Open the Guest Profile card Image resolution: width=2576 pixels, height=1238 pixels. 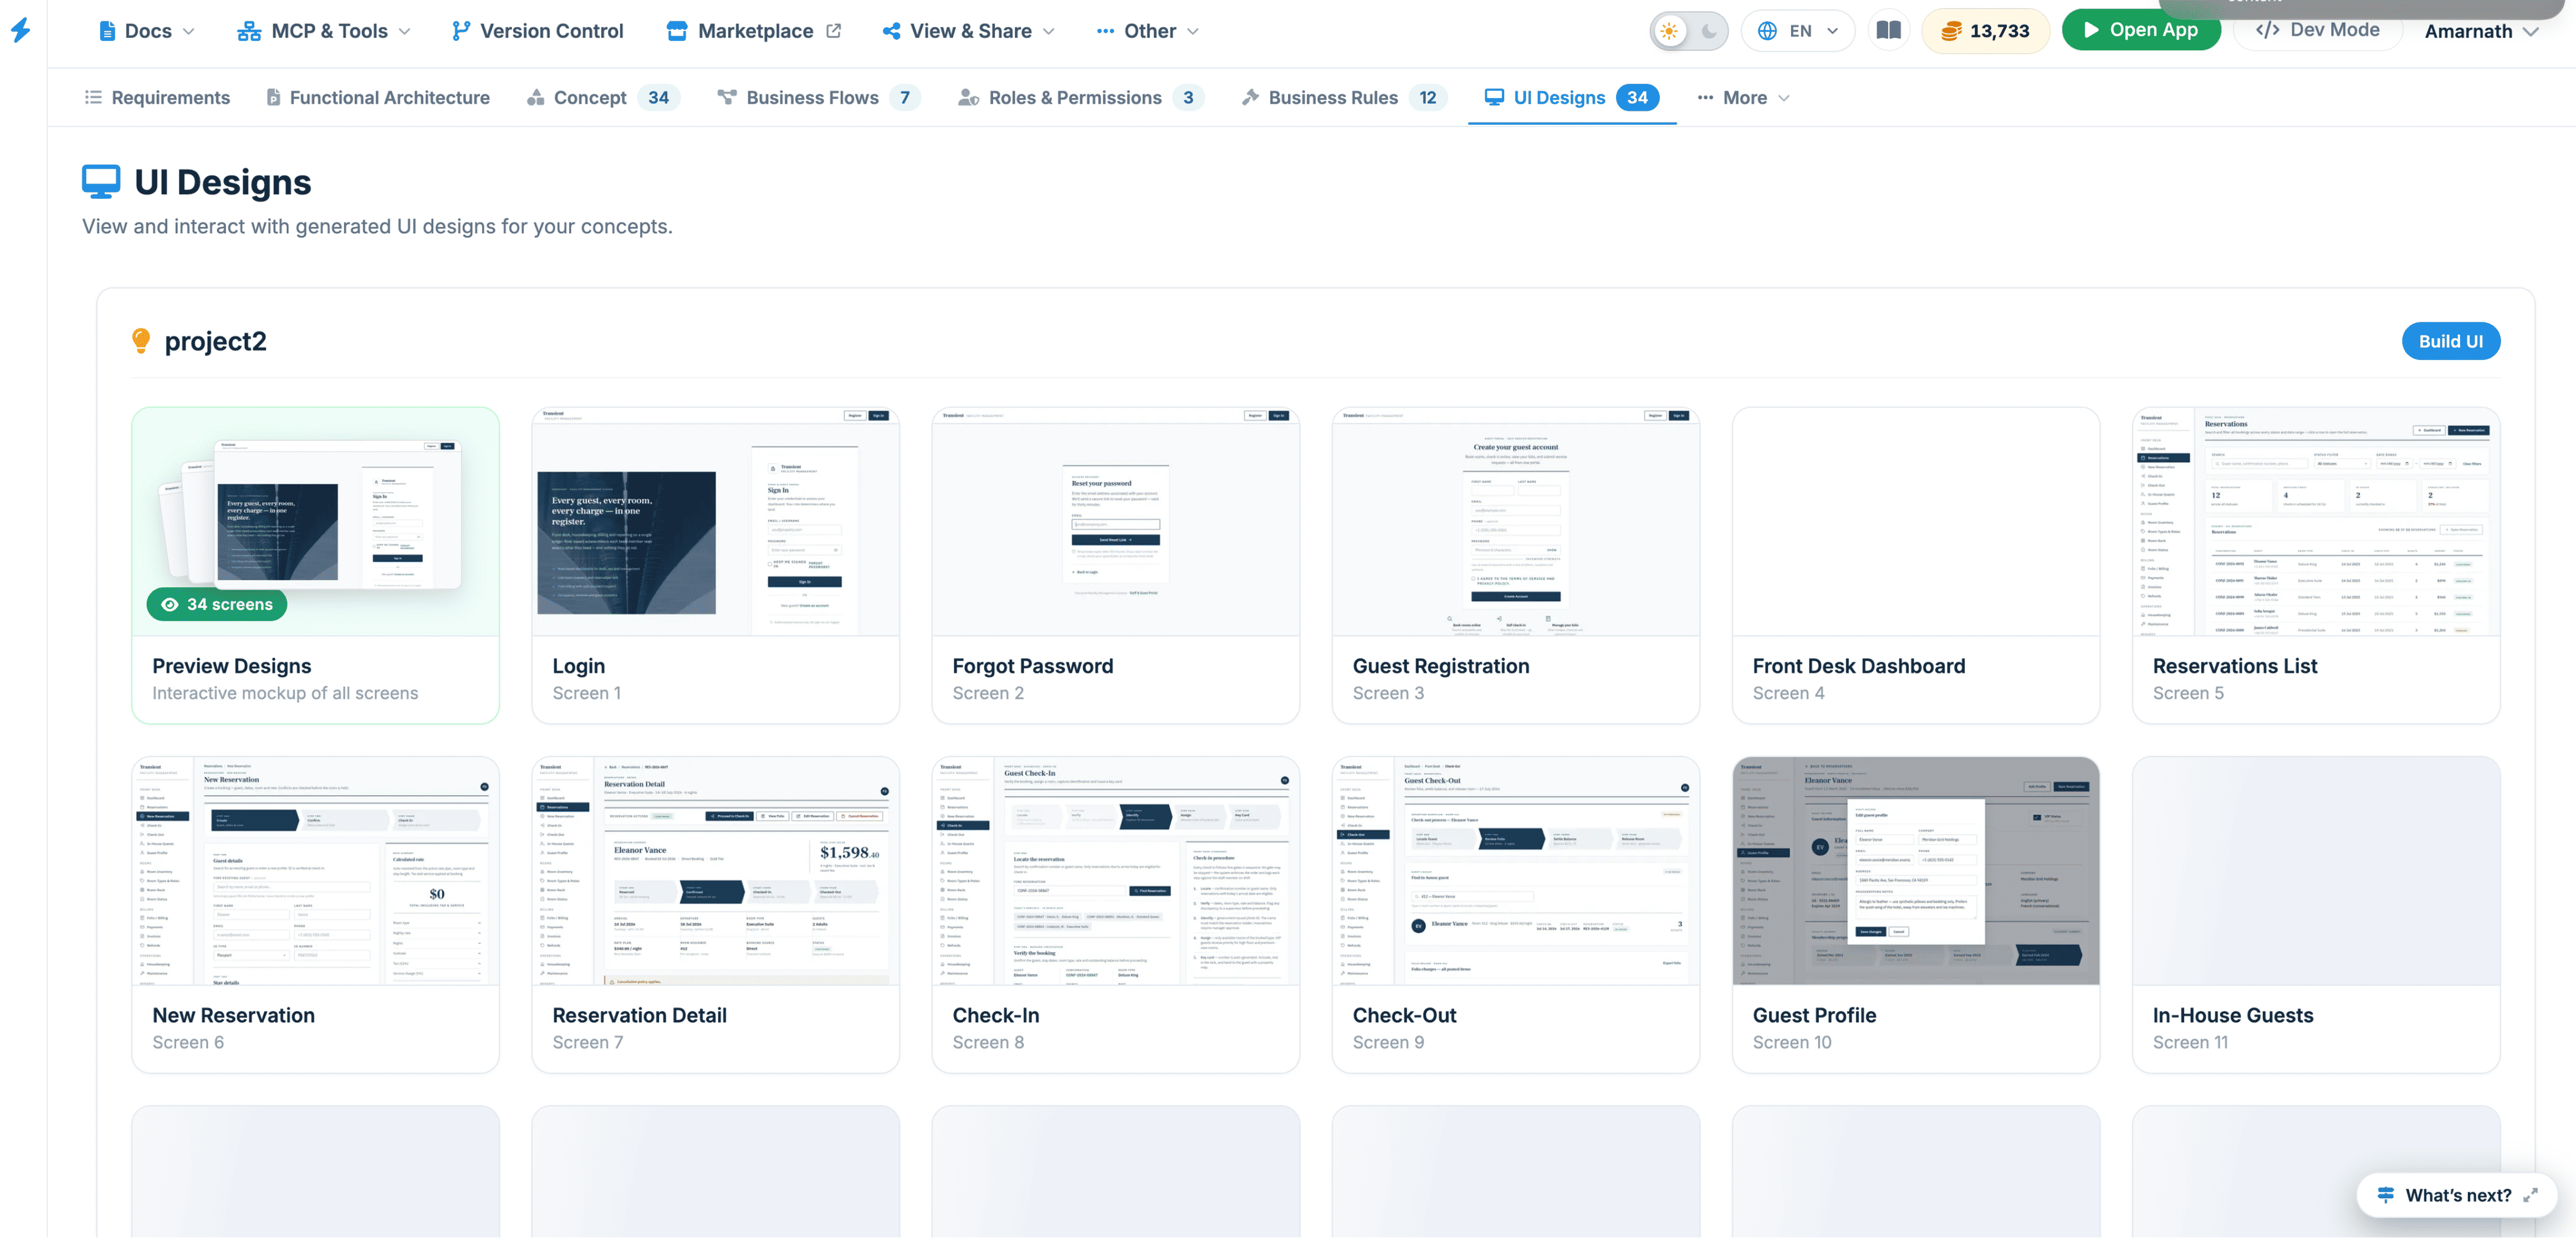coord(1915,914)
